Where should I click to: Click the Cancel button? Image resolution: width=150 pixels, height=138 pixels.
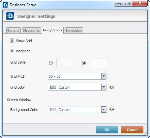(132, 130)
